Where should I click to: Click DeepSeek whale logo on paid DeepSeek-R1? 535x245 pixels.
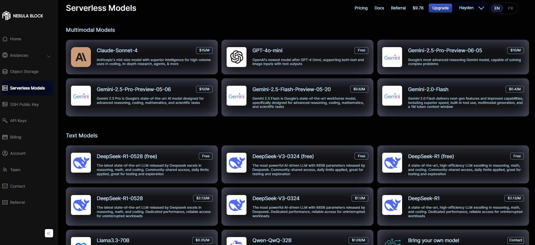click(x=392, y=205)
